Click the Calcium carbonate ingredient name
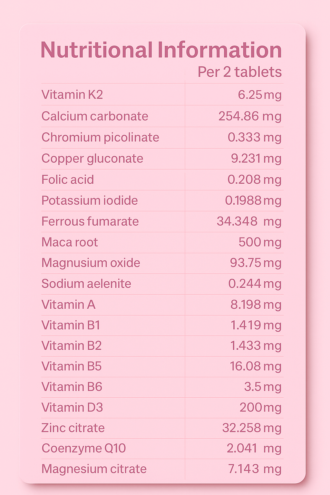 click(95, 116)
